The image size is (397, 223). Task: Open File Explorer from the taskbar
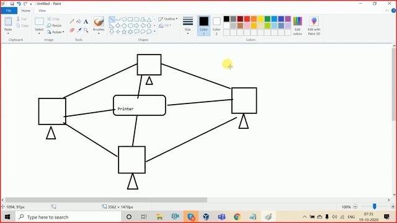coord(159,217)
